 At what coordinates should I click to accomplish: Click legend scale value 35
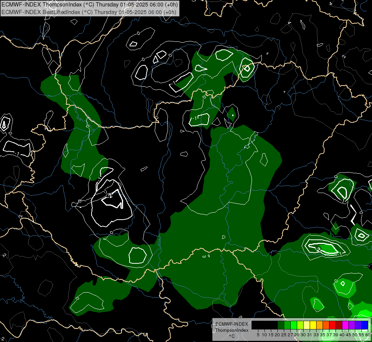[323, 335]
